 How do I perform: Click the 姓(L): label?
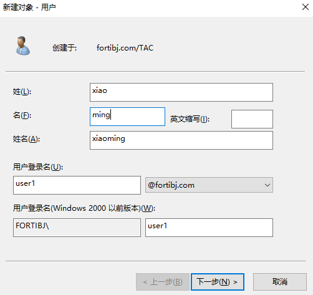pyautogui.click(x=22, y=92)
